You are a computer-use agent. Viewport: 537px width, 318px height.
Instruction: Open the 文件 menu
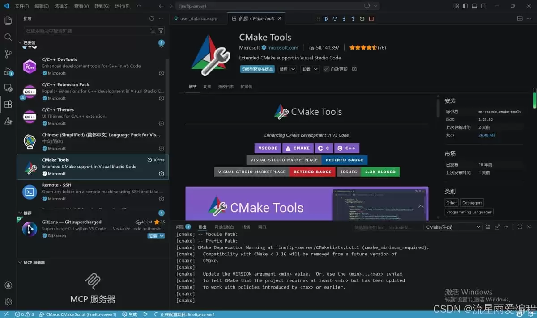(21, 6)
